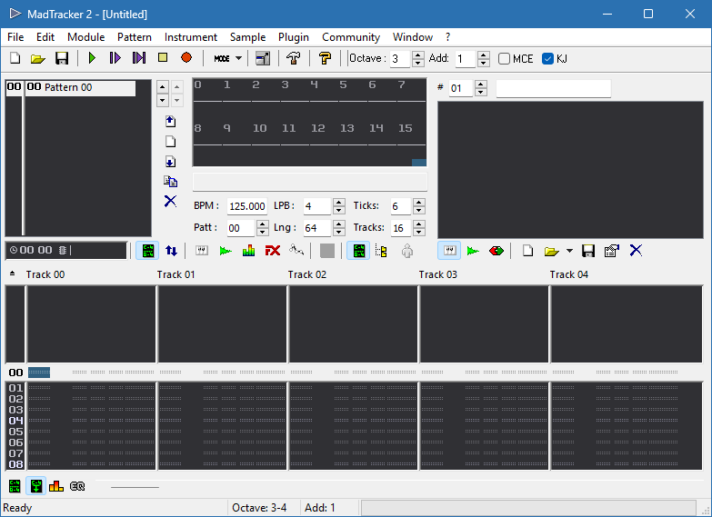
Task: Click the instrument name input field
Action: [x=554, y=88]
